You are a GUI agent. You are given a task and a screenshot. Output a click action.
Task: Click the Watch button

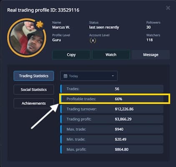pyautogui.click(x=111, y=55)
